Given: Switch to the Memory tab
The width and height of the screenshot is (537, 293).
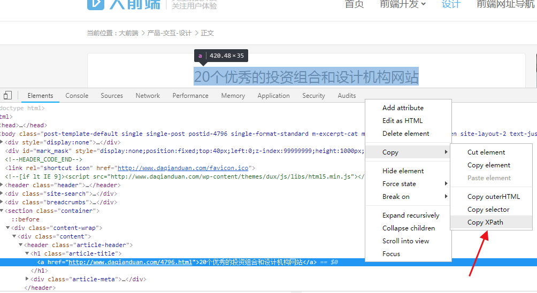Looking at the screenshot, I should tap(233, 96).
